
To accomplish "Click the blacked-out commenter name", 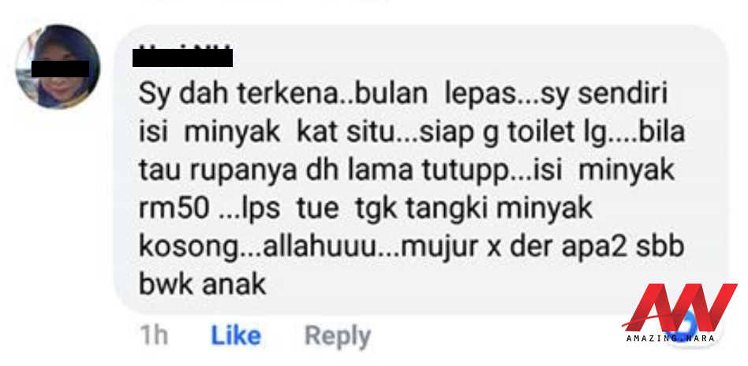I will pyautogui.click(x=182, y=57).
